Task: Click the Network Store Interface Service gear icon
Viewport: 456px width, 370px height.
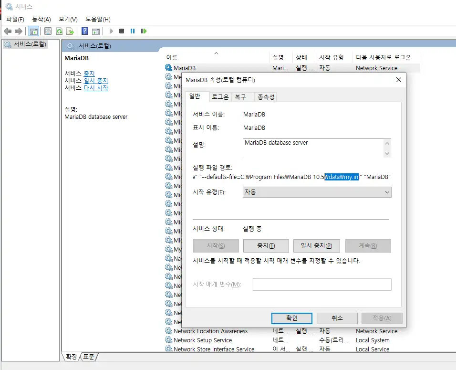Action: [x=169, y=349]
